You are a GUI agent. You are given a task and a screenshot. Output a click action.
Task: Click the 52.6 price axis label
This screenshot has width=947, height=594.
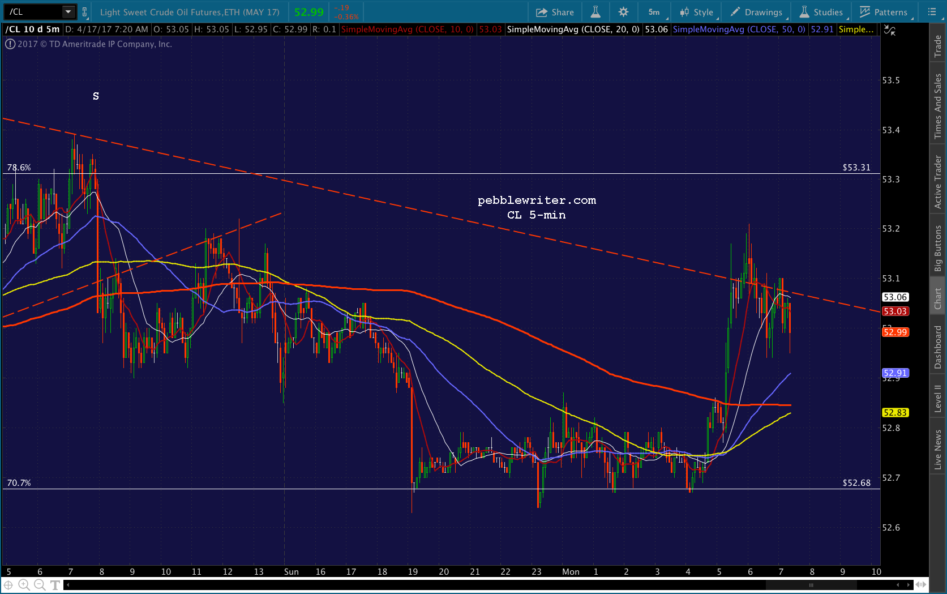pos(891,528)
